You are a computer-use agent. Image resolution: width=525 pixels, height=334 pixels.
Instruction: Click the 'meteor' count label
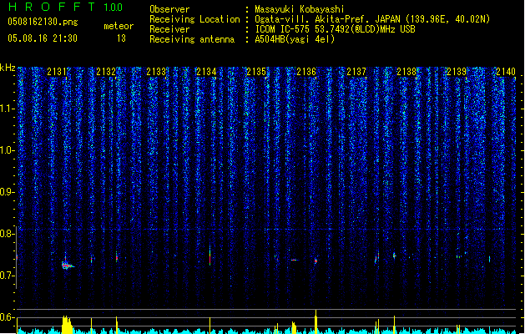119,26
